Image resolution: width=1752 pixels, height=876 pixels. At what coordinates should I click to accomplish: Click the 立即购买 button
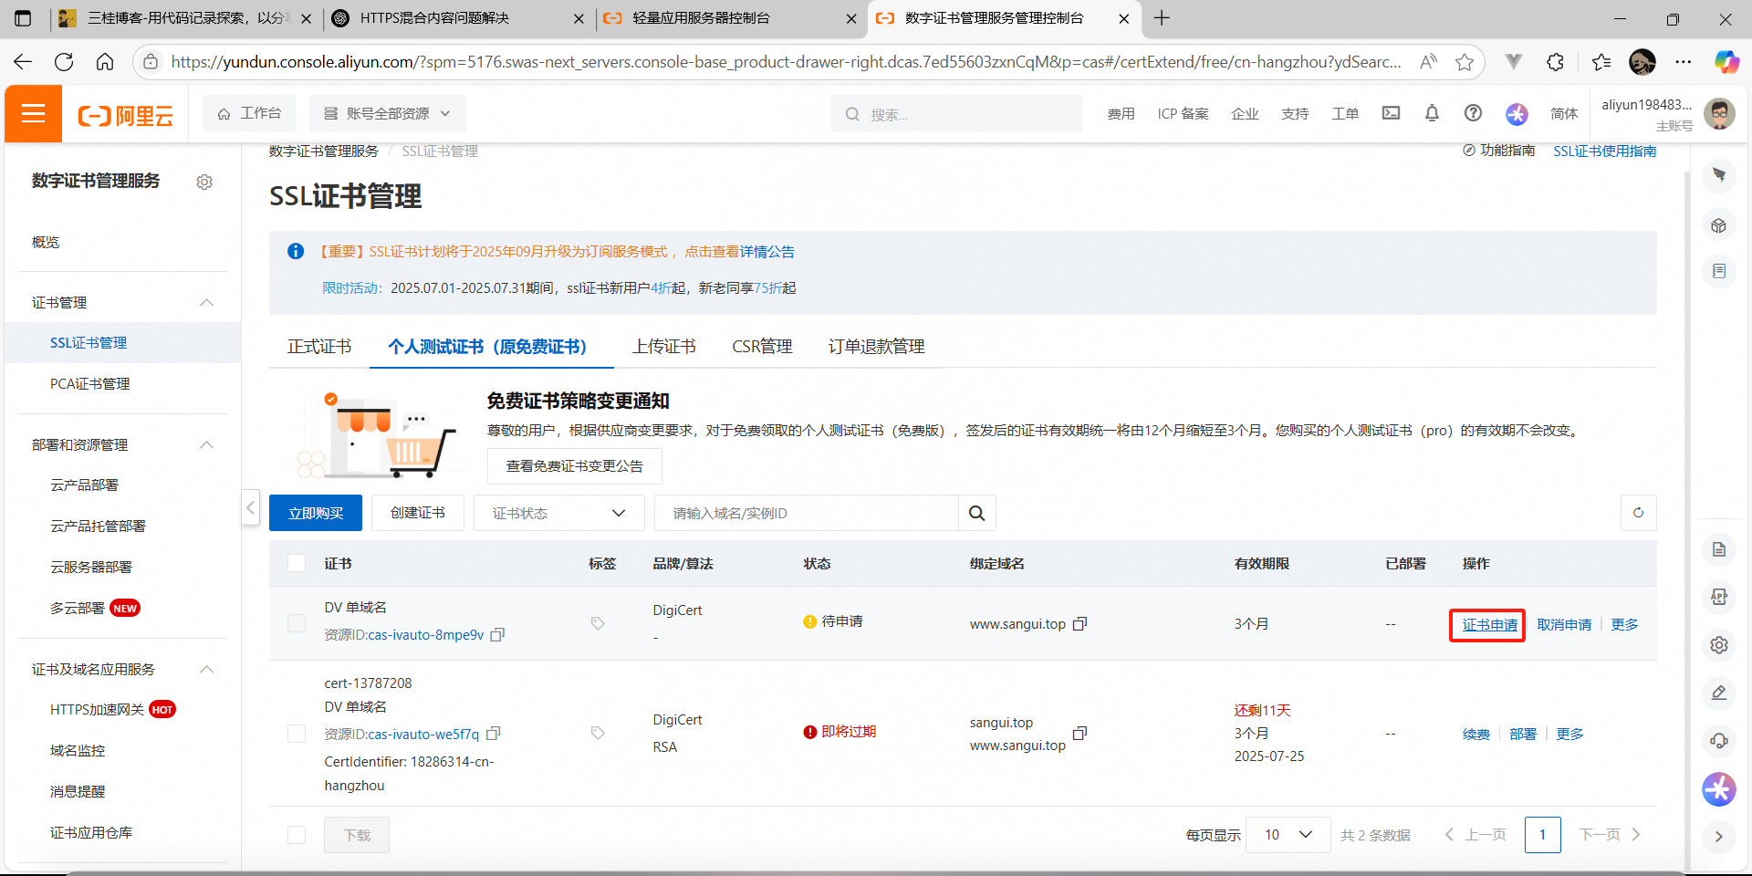pos(316,513)
